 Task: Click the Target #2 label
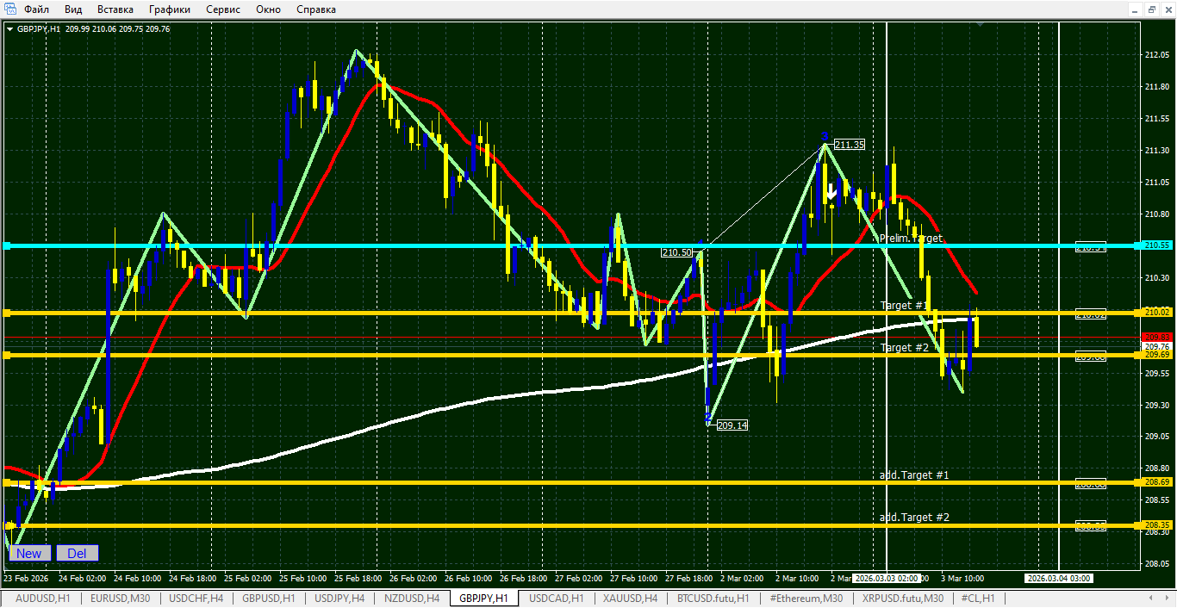click(x=904, y=348)
